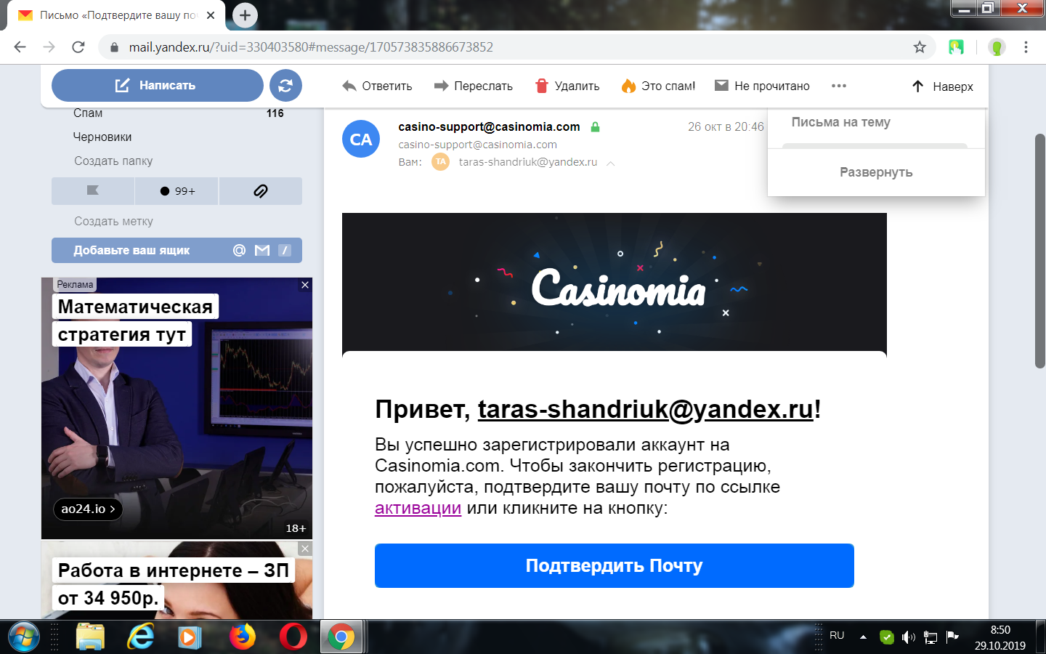Click RU language indicator

click(837, 636)
